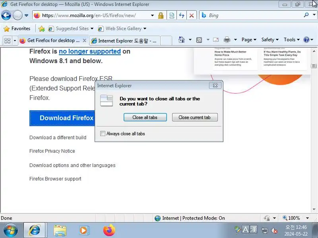The image size is (318, 238).
Task: Open the recent pages dropdown arrow
Action: [x=26, y=15]
